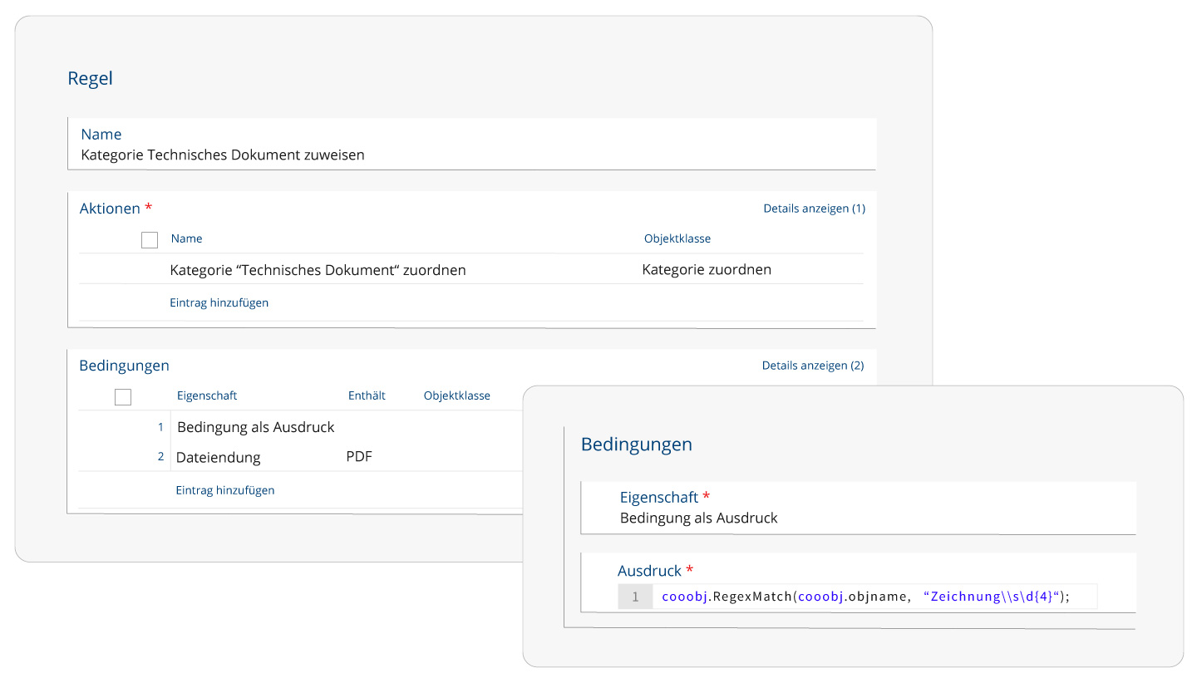The height and width of the screenshot is (673, 1197).
Task: Select the PDF value in the Enthält column
Action: (359, 457)
